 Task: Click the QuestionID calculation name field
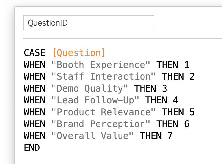[88, 23]
